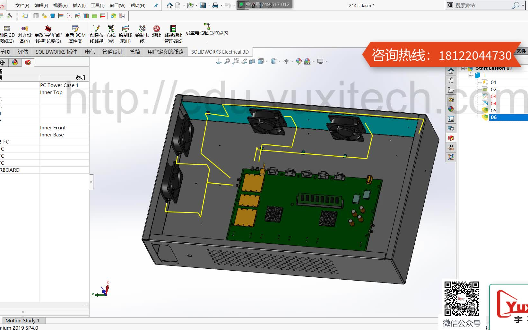Expand the Save icon dropdown arrow
Viewport: 528px width, 330px height.
click(x=209, y=5)
